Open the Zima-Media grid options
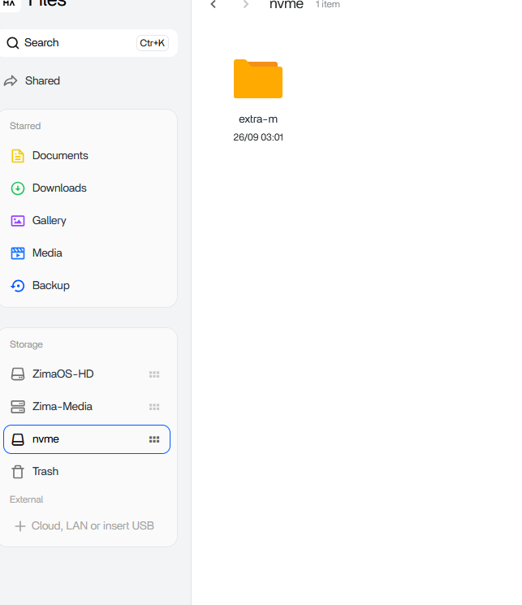Viewport: 522px width, 605px height. point(154,407)
